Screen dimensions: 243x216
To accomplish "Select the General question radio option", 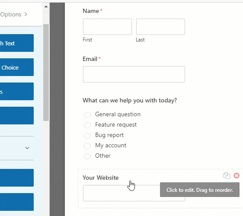I will tap(87, 115).
